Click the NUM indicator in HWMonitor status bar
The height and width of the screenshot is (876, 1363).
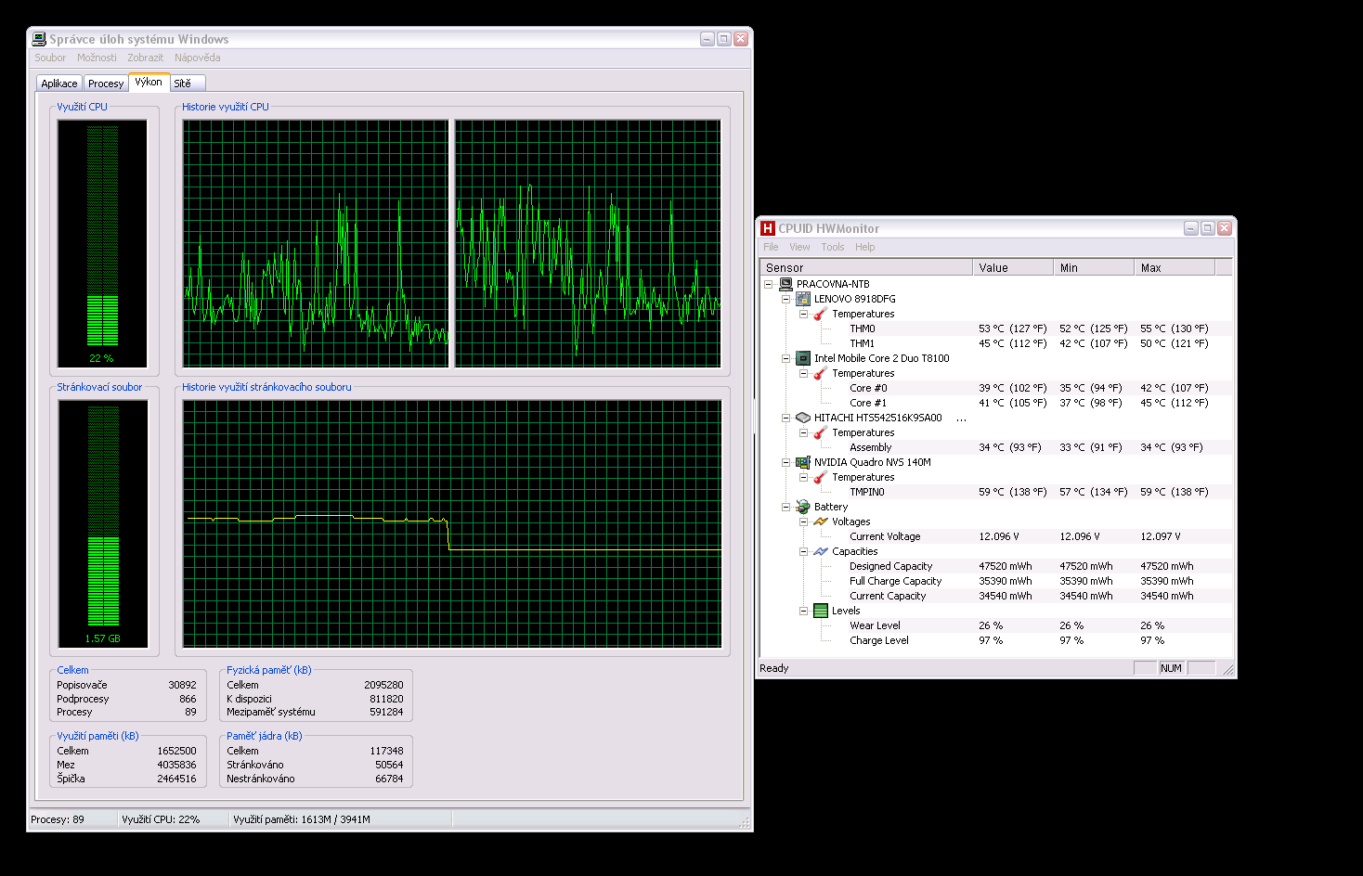click(1171, 668)
